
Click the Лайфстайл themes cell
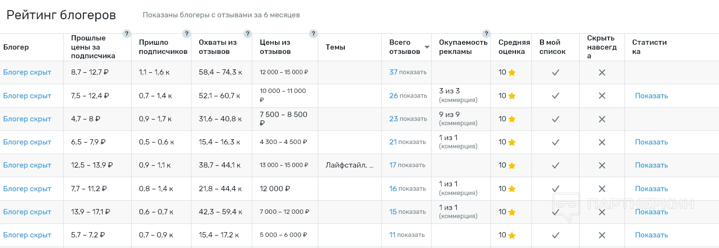click(x=350, y=165)
